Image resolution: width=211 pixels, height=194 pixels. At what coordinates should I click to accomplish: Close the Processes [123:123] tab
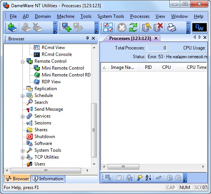click(x=156, y=38)
